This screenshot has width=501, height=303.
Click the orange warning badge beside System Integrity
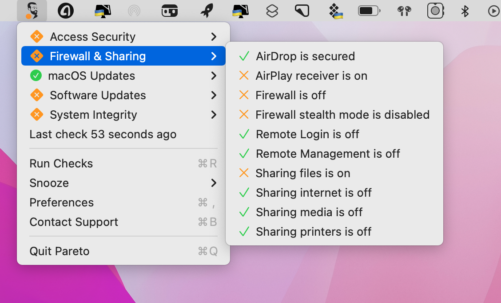pyautogui.click(x=37, y=114)
